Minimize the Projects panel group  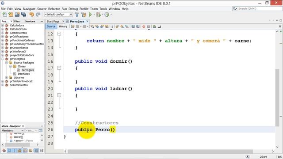(42, 21)
